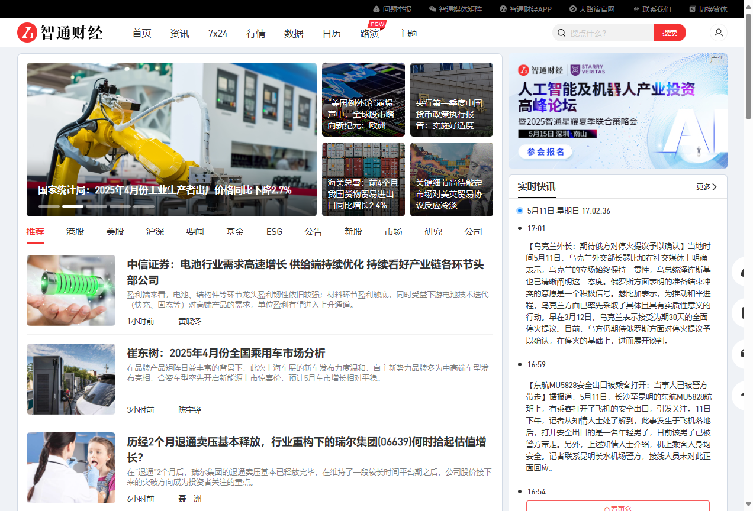Open the 7x24 navigation item
This screenshot has width=753, height=511.
217,33
